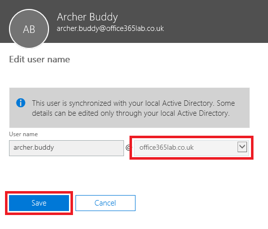Click the blue information icon
The width and height of the screenshot is (268, 229).
point(20,103)
